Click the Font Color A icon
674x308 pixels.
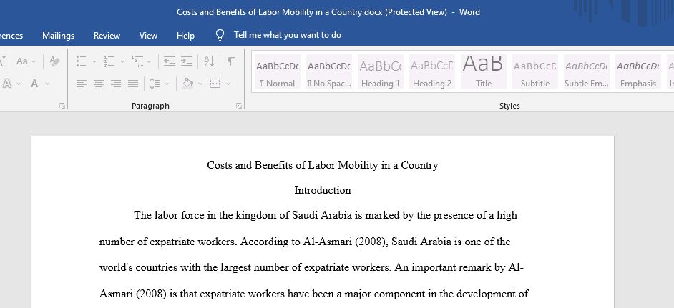pyautogui.click(x=34, y=84)
